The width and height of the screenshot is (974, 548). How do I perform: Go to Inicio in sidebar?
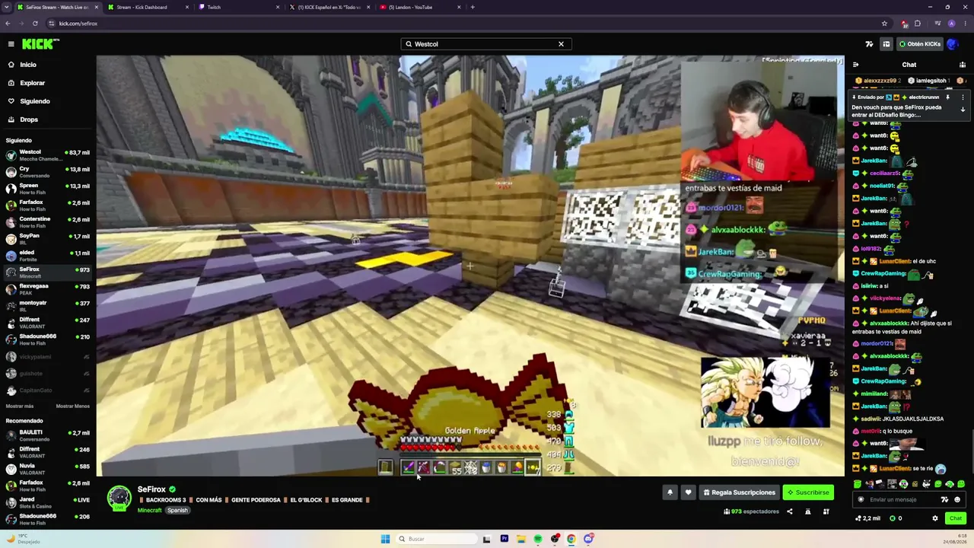click(48, 65)
